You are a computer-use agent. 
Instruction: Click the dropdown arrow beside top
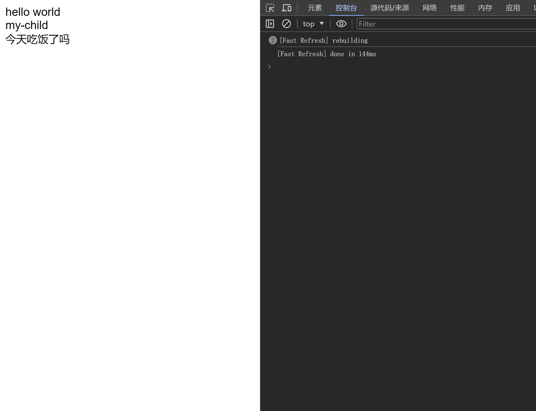(x=322, y=24)
